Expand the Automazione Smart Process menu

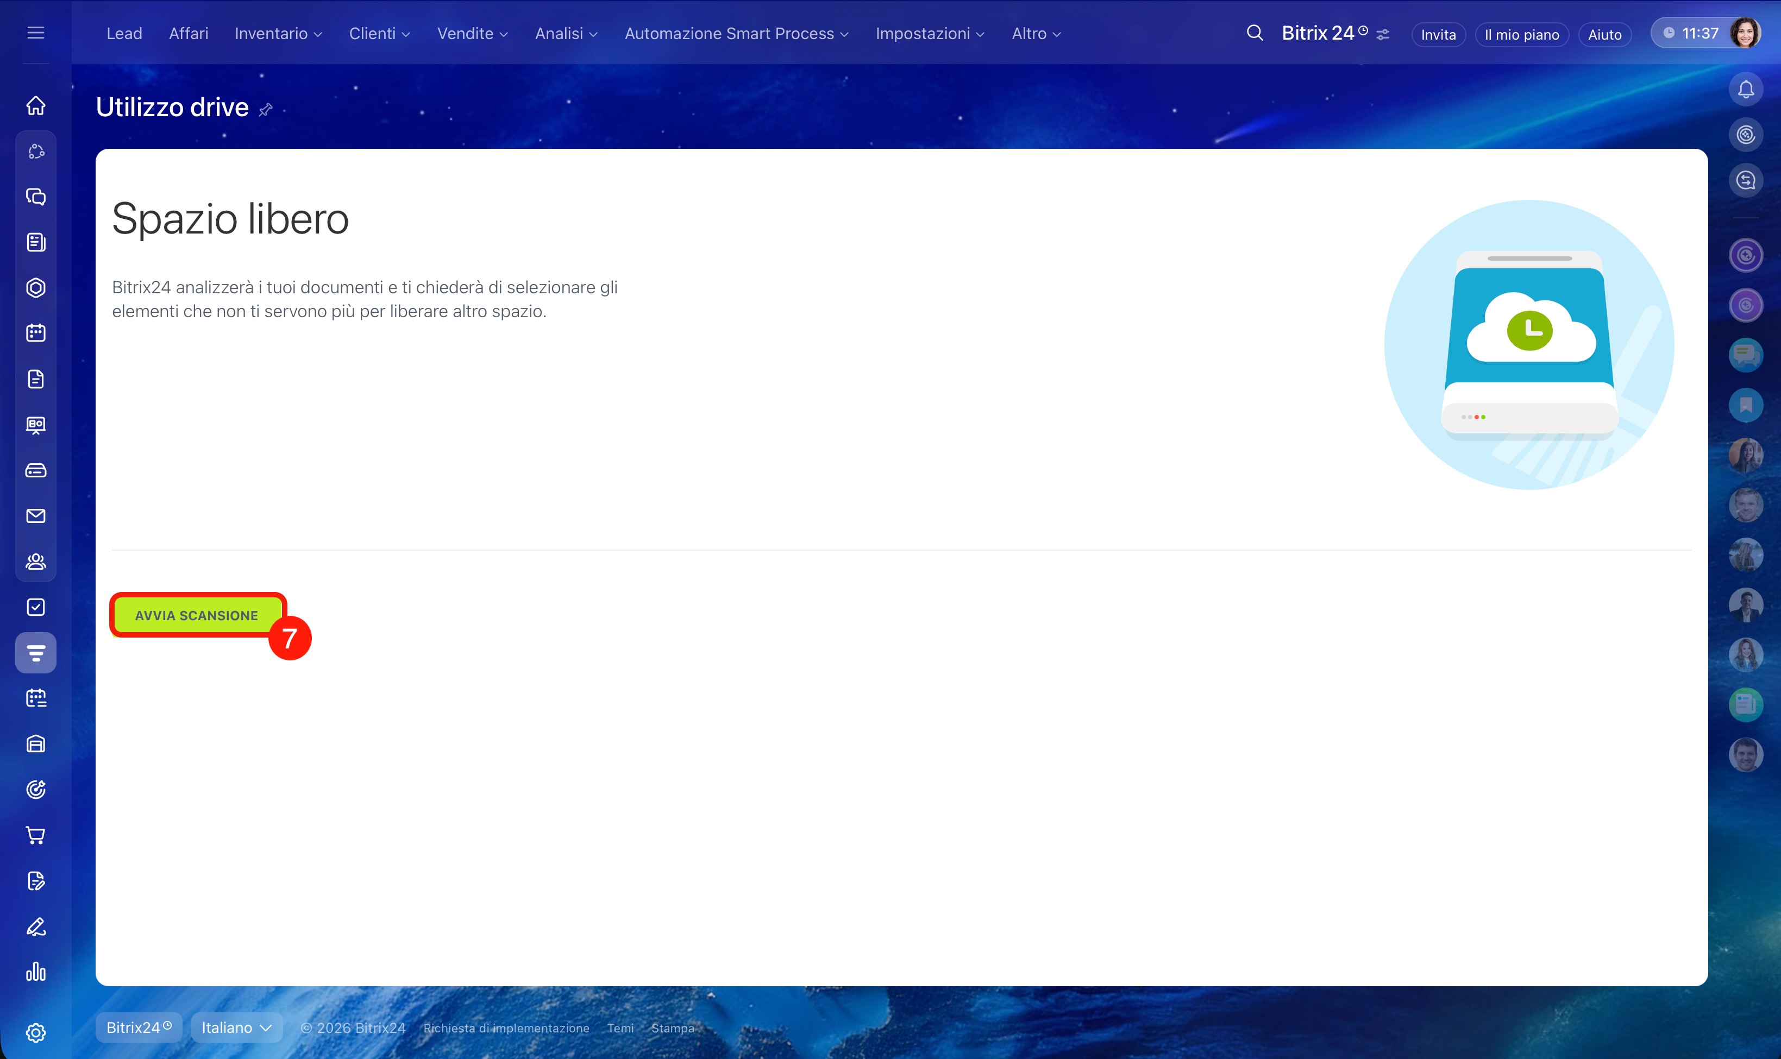coord(736,34)
